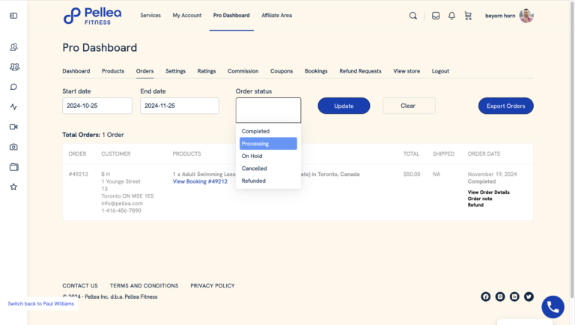Viewport: 575px width, 325px height.
Task: Select Refunded in the status list
Action: pyautogui.click(x=269, y=180)
